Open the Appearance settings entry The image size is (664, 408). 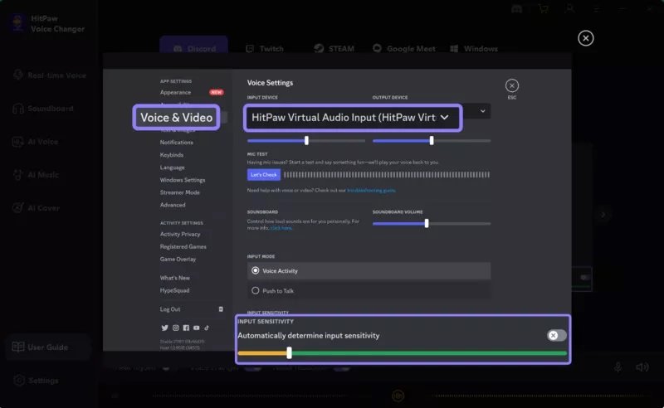point(175,92)
